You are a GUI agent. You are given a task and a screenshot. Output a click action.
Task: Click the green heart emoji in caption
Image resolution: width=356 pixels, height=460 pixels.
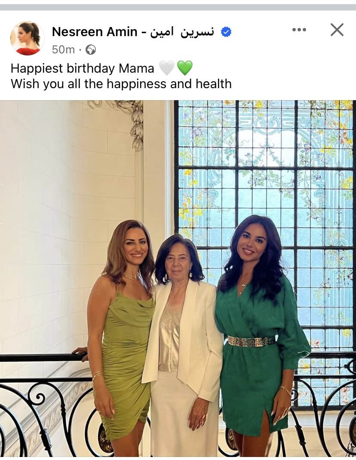coord(185,68)
